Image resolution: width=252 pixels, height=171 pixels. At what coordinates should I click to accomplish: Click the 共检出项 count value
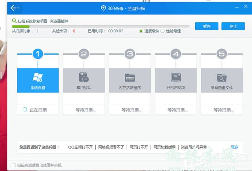pos(74,31)
